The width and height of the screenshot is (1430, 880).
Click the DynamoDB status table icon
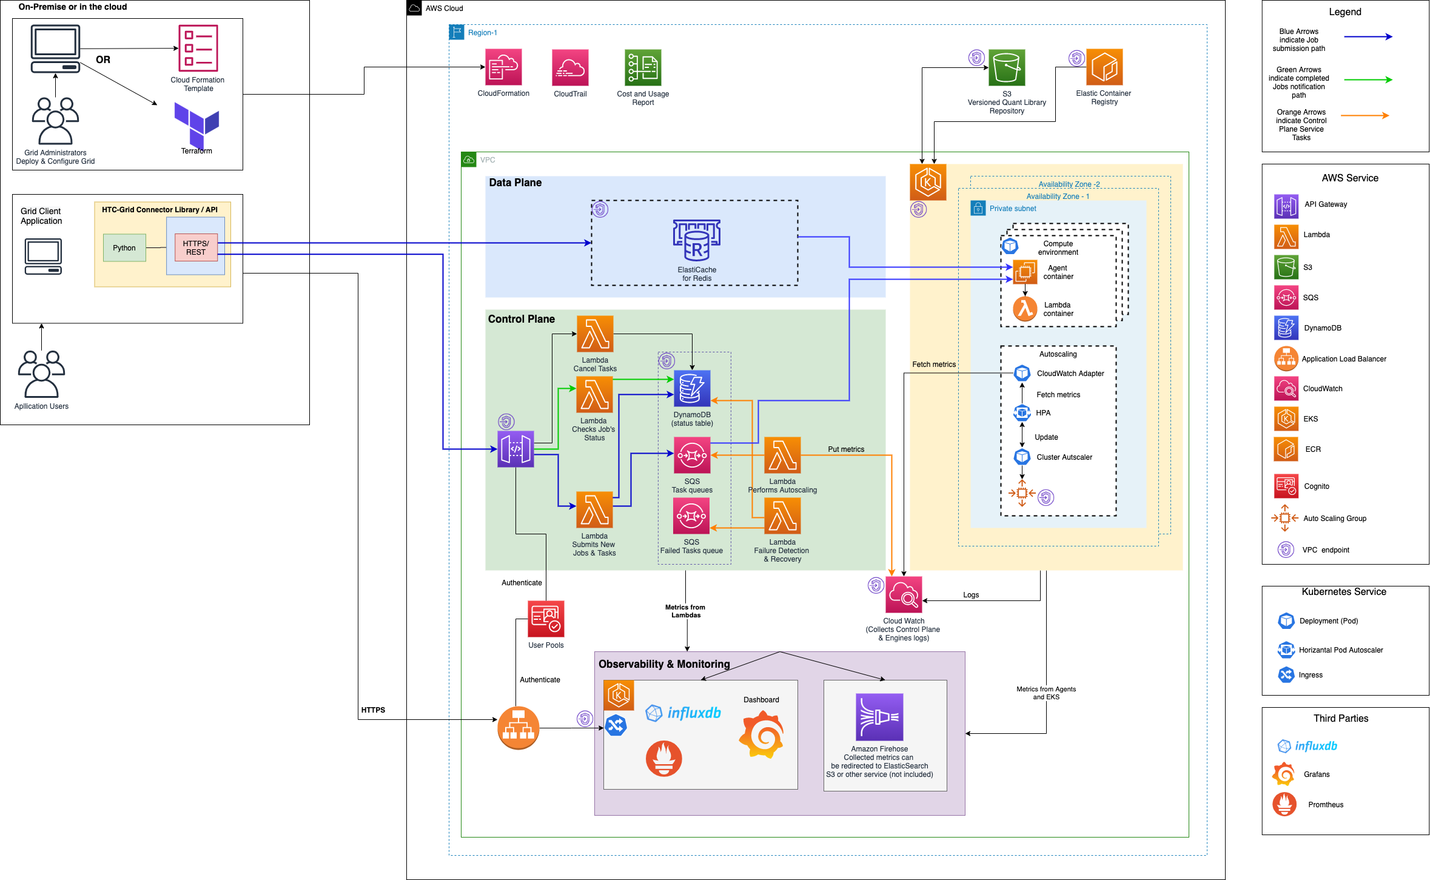pos(691,388)
